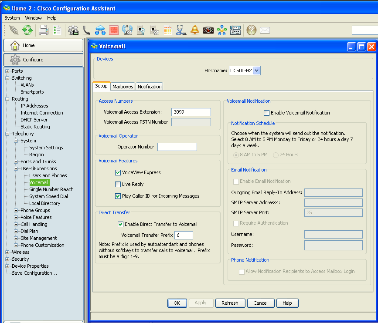378x323 pixels.
Task: Click the Connect plug icon in toolbar
Action: point(14,30)
